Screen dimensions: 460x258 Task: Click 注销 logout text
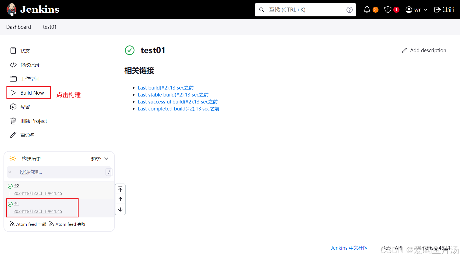[x=448, y=10]
